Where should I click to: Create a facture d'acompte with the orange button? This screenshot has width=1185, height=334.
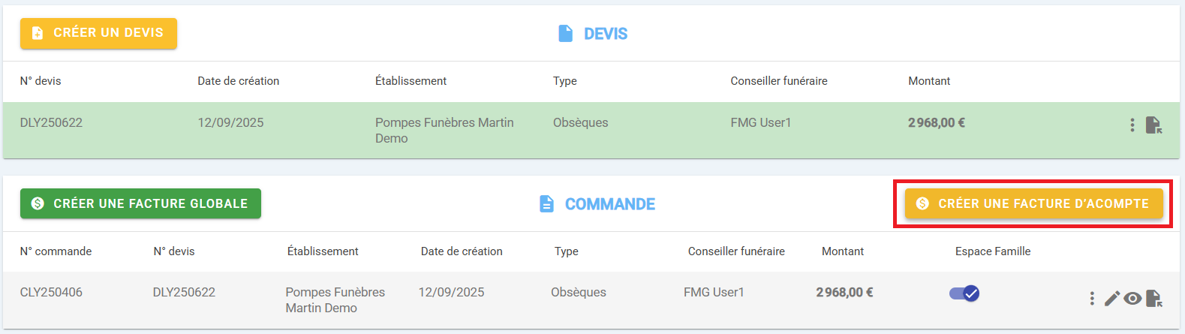[1033, 203]
